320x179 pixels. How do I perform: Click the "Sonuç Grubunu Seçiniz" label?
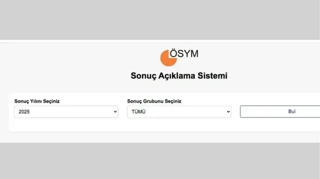click(x=154, y=101)
